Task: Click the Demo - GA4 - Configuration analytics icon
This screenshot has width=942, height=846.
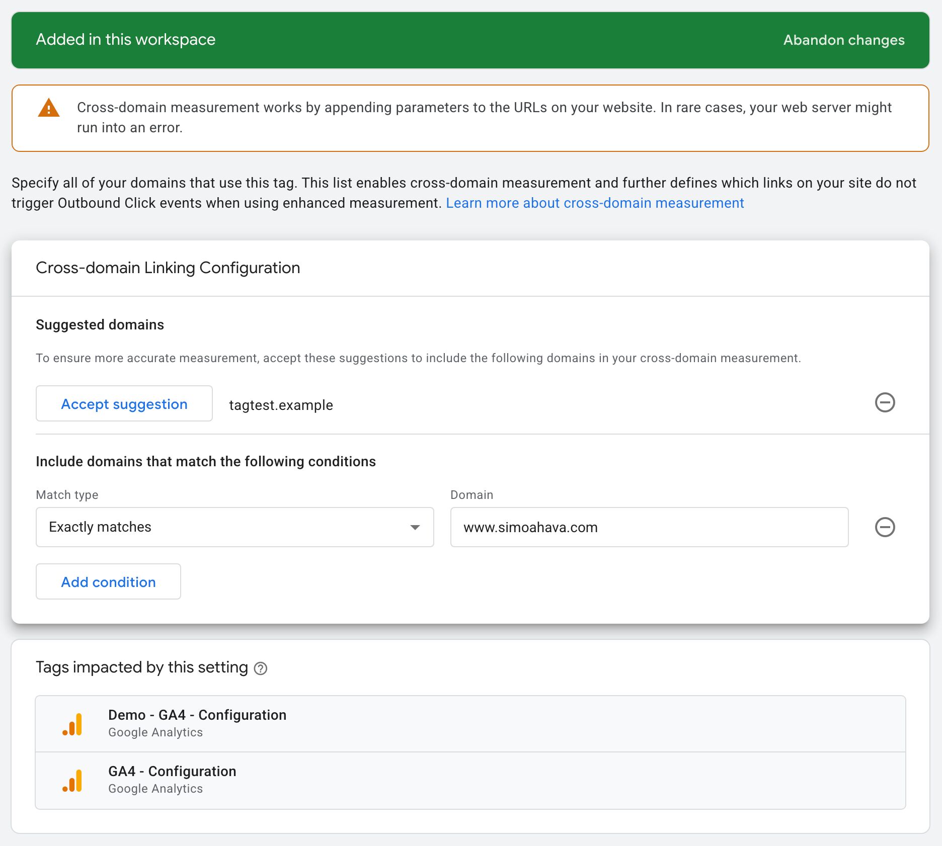Action: [x=72, y=724]
